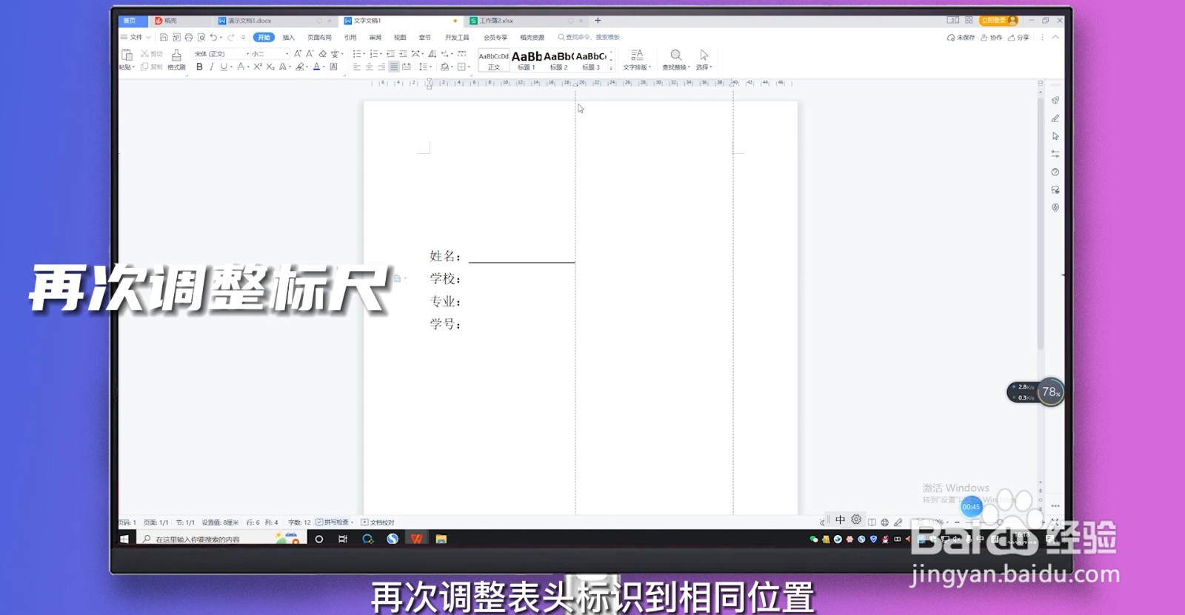Apply text highlight color
This screenshot has width=1185, height=615.
pyautogui.click(x=300, y=67)
